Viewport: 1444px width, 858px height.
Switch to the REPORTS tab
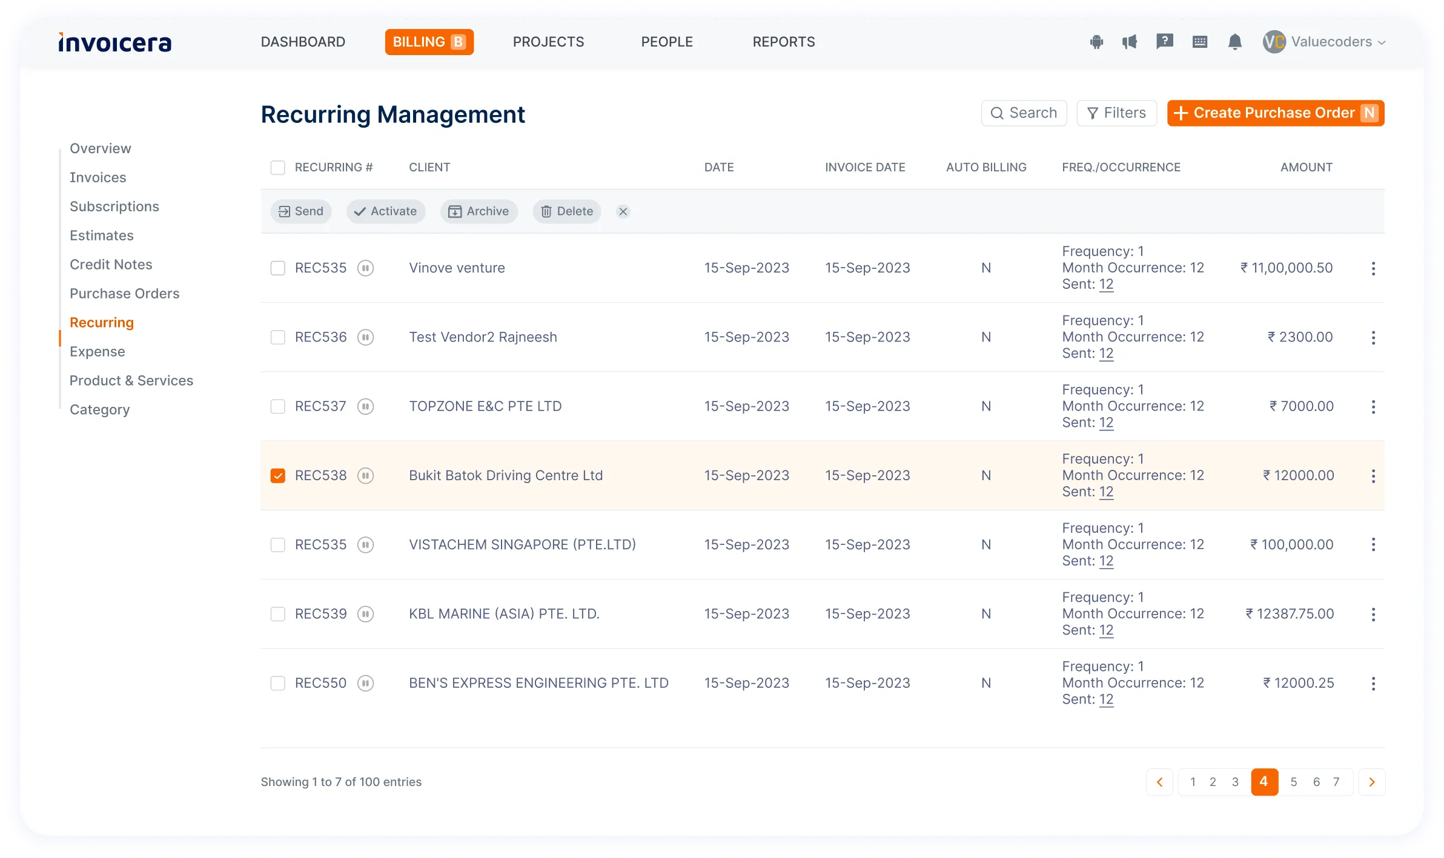(783, 42)
